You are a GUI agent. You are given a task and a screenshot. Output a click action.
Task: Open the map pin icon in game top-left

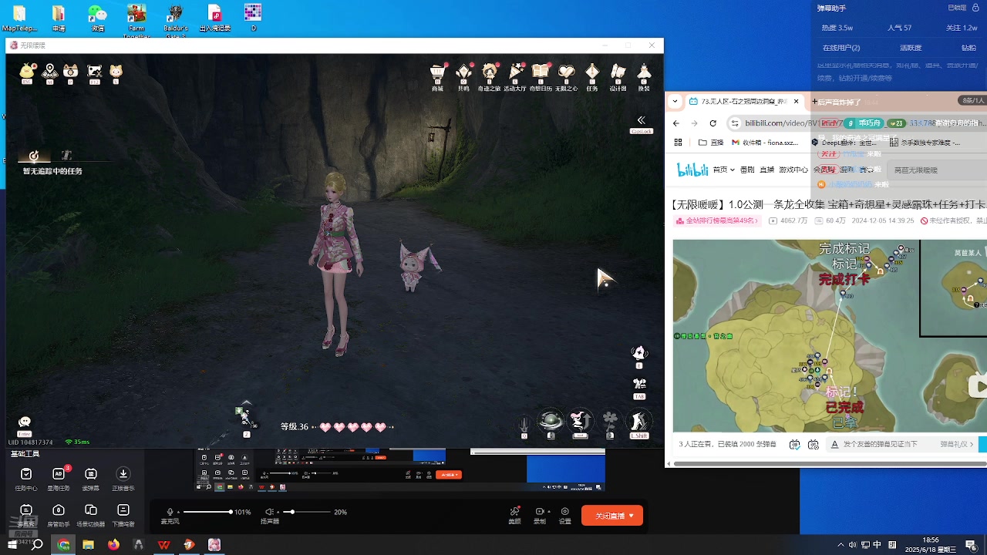[50, 71]
